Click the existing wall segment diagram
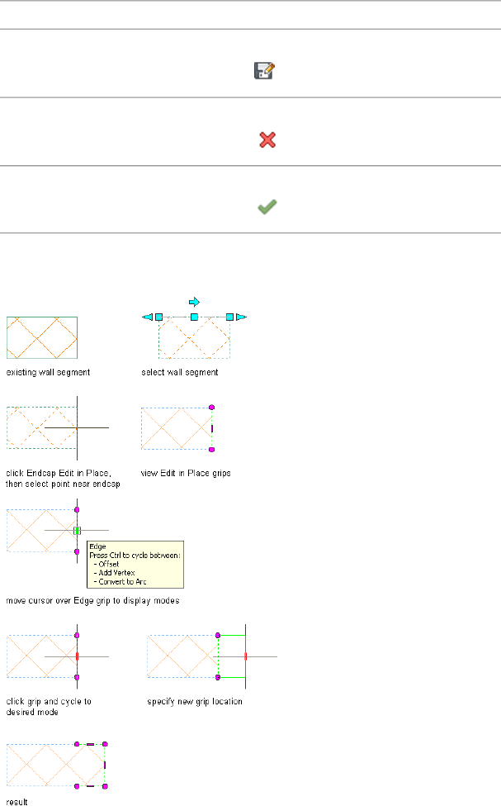Image resolution: width=501 pixels, height=811 pixels. tap(41, 336)
